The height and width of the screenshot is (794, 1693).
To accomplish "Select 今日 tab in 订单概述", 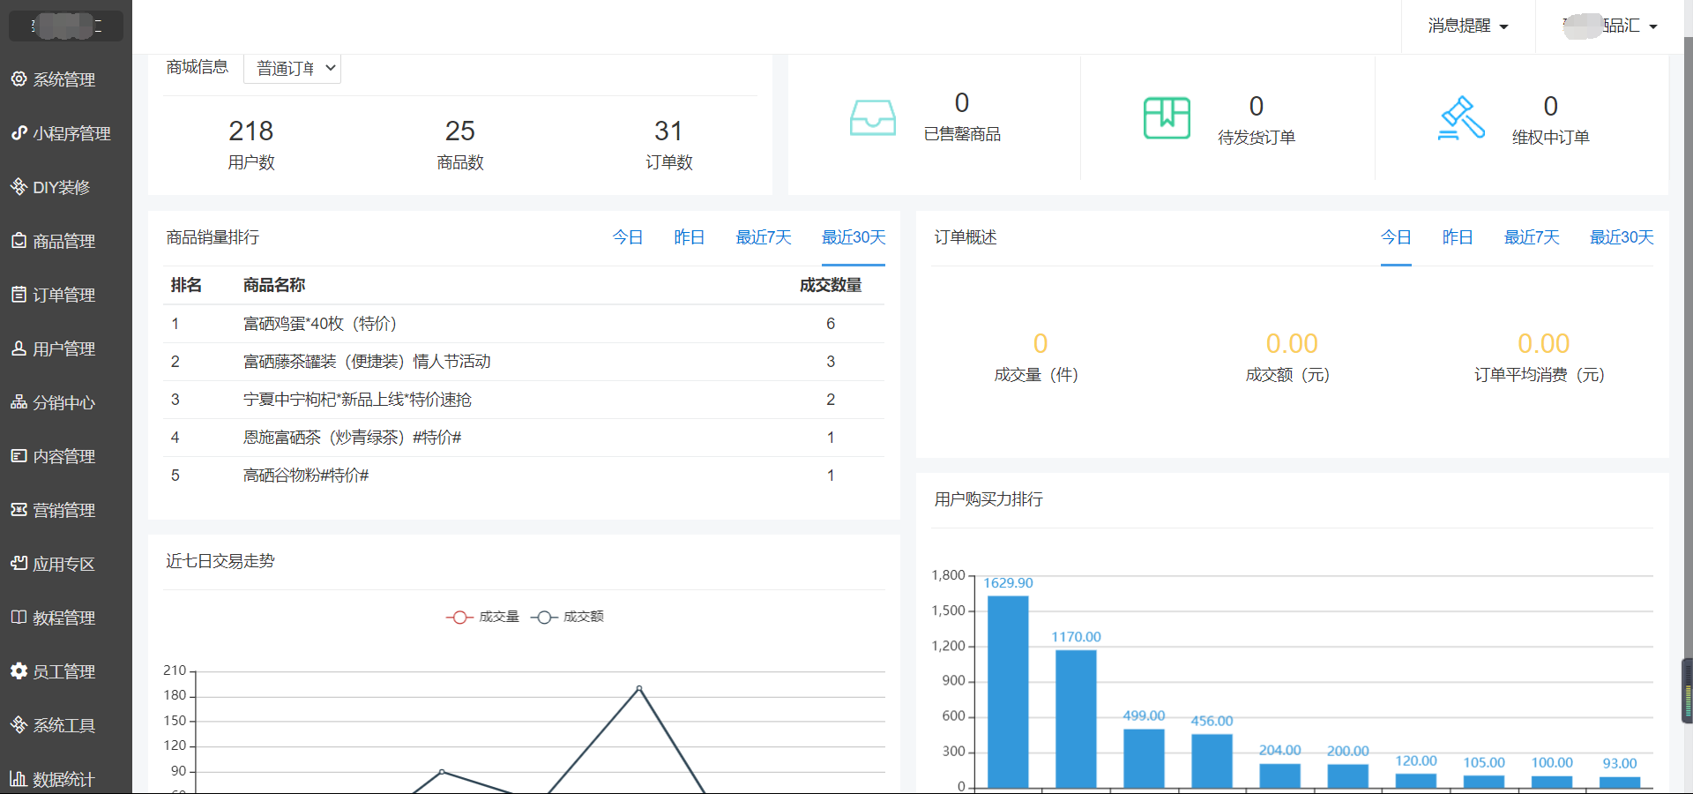I will pos(1396,237).
